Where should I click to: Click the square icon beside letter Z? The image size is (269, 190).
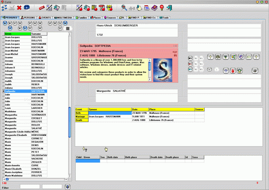click(68, 29)
